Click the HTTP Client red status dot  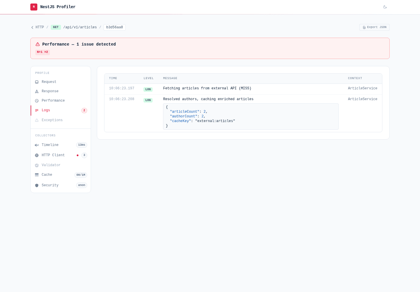pos(78,155)
